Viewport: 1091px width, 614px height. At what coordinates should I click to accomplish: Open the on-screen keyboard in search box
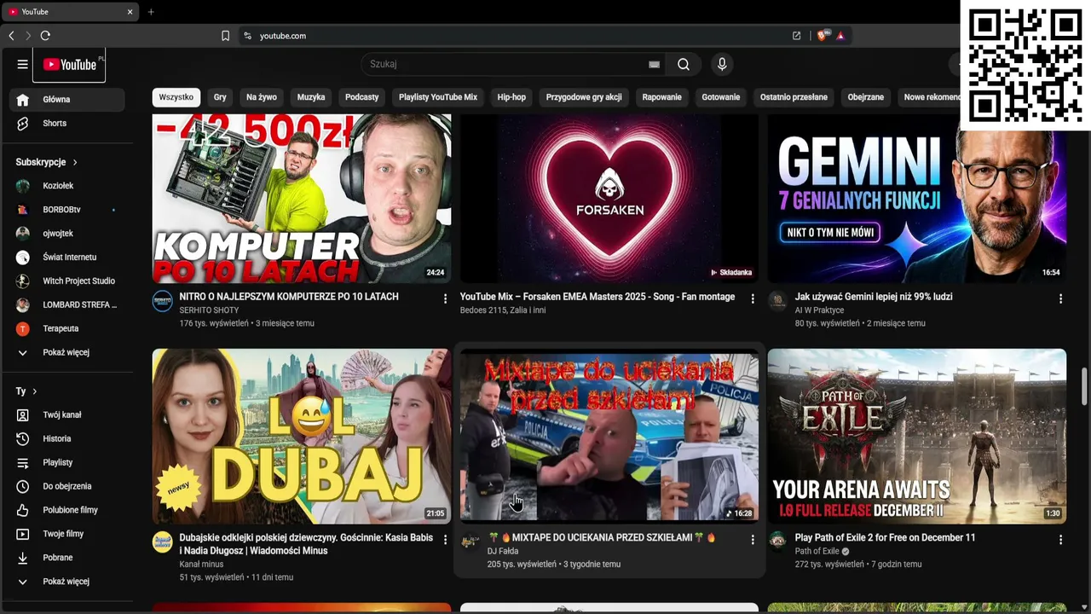[654, 64]
